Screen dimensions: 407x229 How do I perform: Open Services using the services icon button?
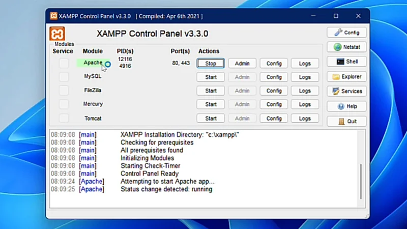tap(346, 92)
